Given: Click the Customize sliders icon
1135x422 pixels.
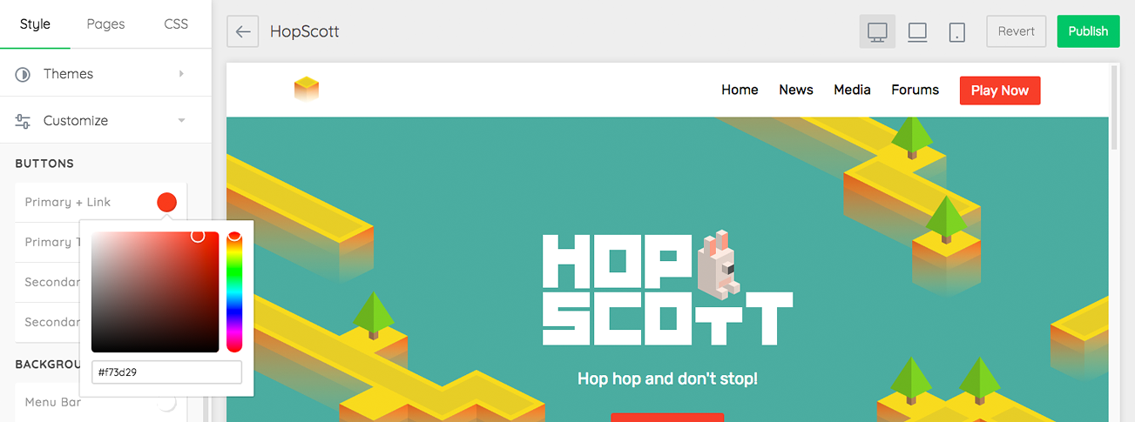Looking at the screenshot, I should pyautogui.click(x=23, y=121).
